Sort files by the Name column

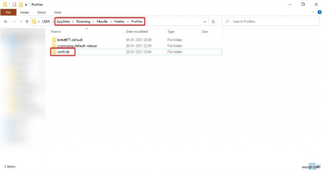point(56,31)
